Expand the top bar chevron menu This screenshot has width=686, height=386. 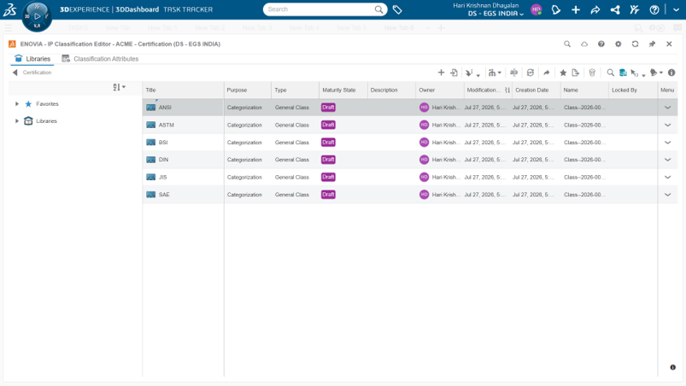tap(676, 9)
